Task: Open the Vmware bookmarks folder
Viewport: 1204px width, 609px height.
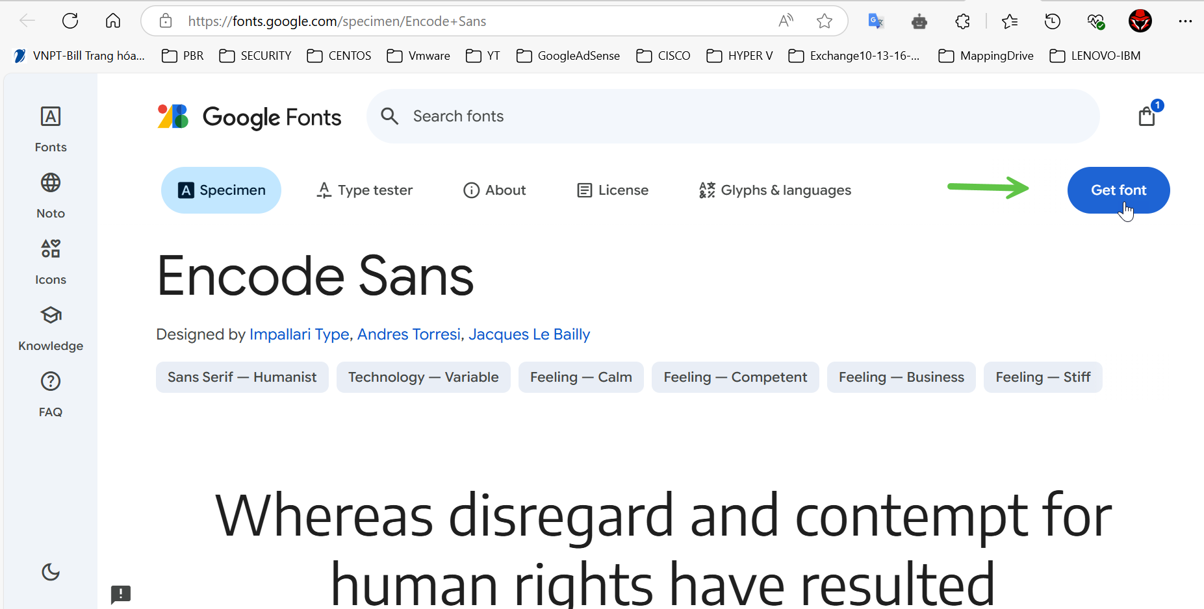Action: [x=418, y=56]
